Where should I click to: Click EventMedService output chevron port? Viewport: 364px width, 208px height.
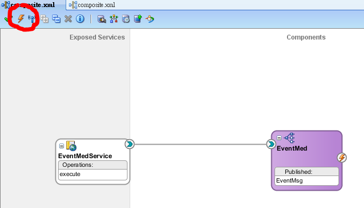(130, 144)
